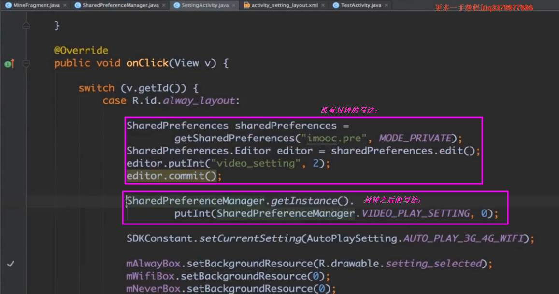Switch to the MineFragment.java tab

point(36,5)
